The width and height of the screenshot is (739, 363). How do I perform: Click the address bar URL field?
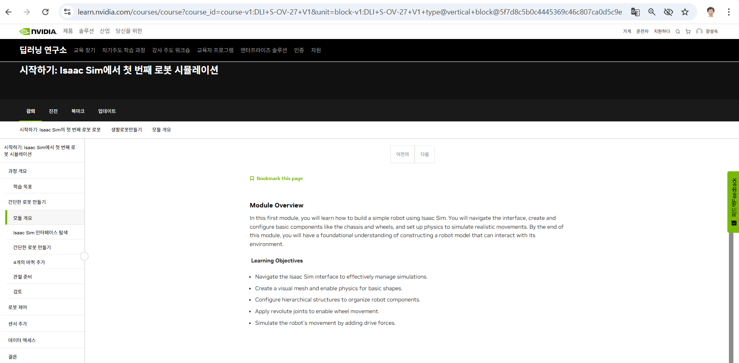point(350,12)
